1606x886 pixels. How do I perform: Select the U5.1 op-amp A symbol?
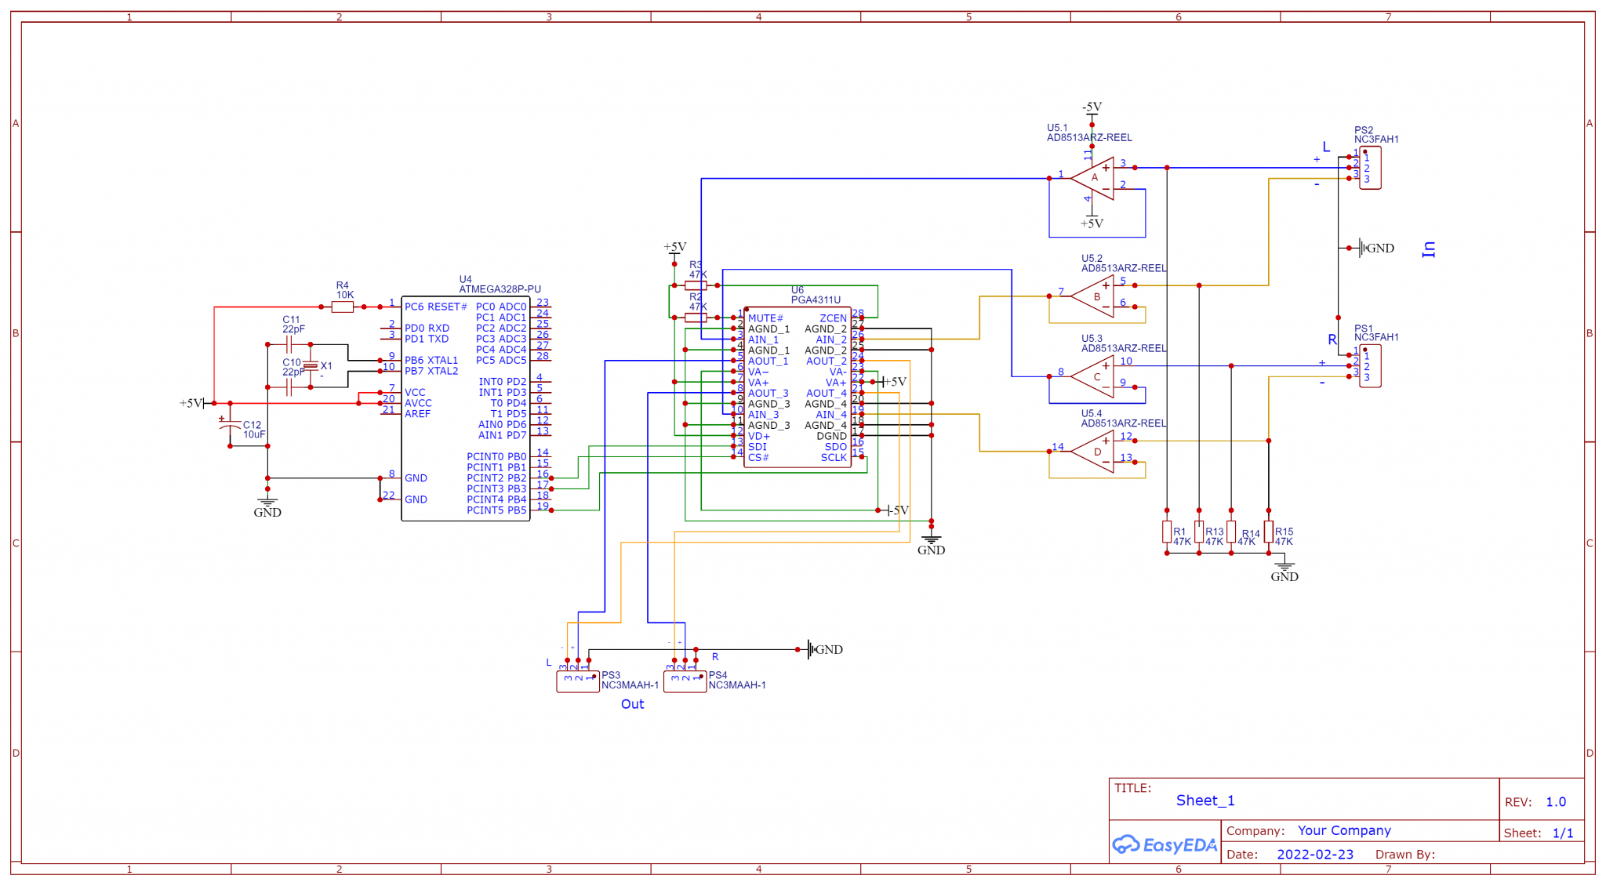pyautogui.click(x=1092, y=179)
